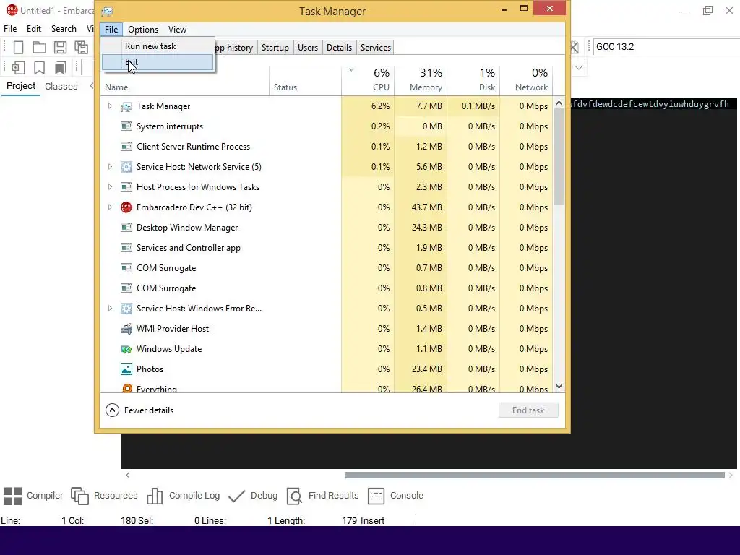
Task: Click Service Host: Network Service gear icon
Action: pos(126,167)
